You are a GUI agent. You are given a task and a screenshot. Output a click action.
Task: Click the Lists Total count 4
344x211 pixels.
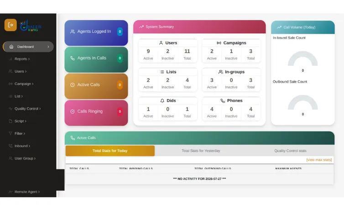187,80
